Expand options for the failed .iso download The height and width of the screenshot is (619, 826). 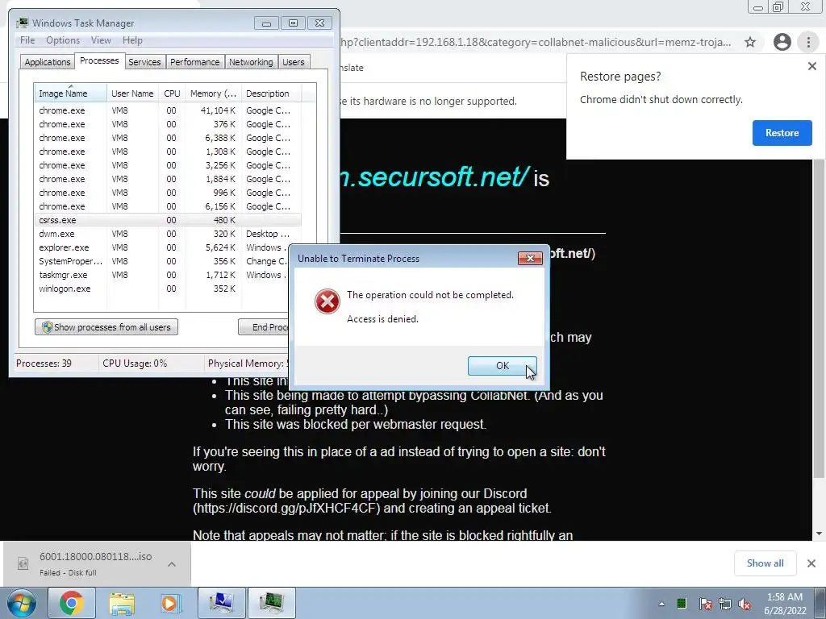pyautogui.click(x=172, y=563)
